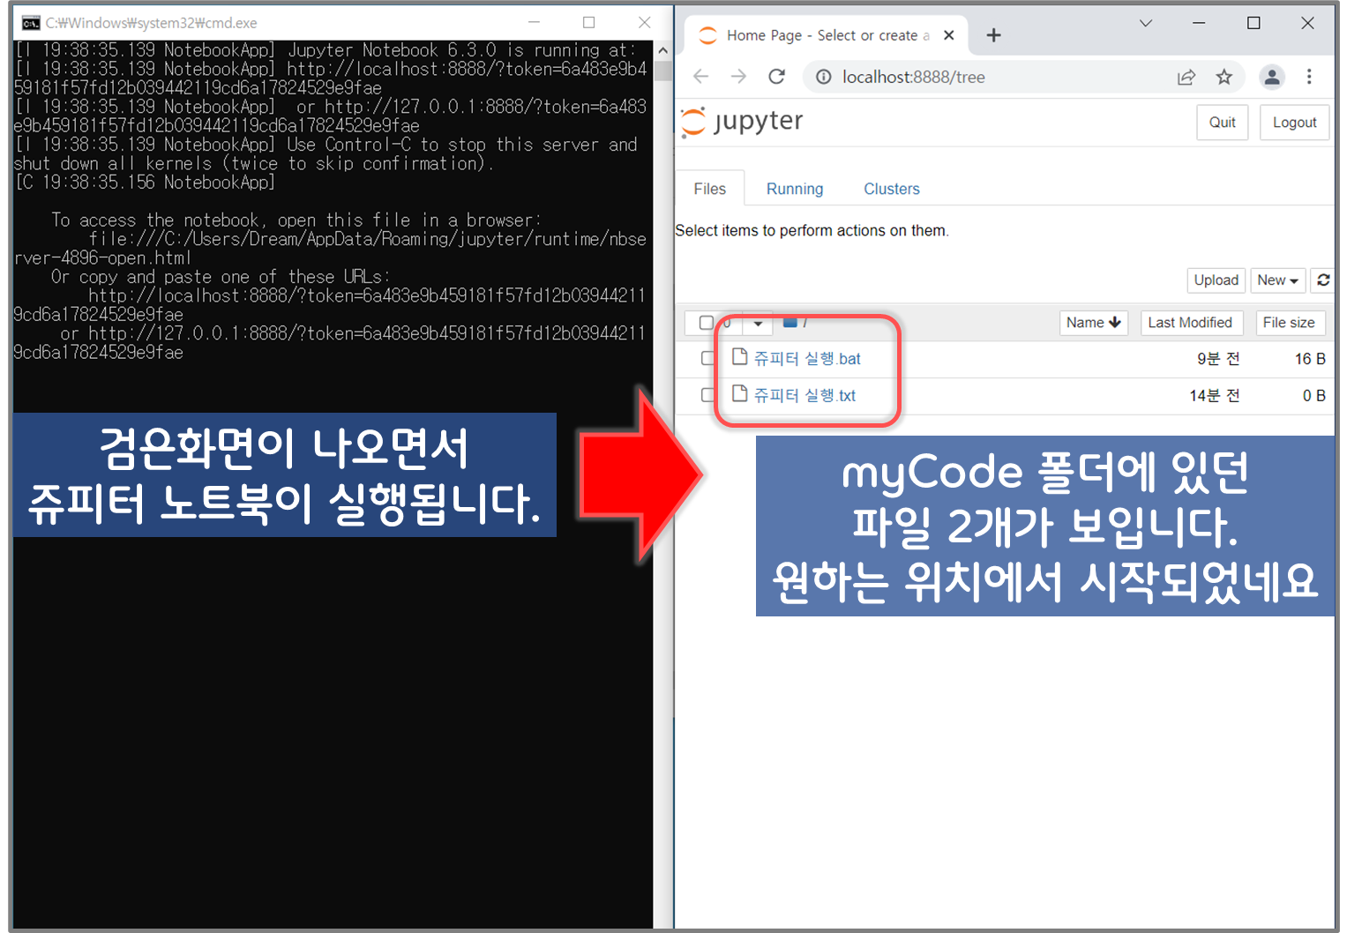The height and width of the screenshot is (933, 1347).
Task: Expand the selection type dropdown arrow
Action: point(758,324)
